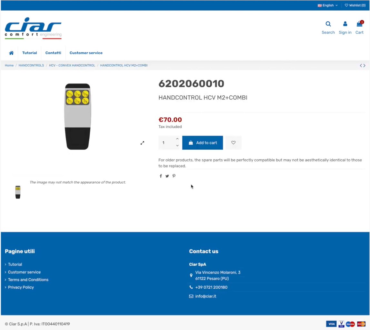Viewport: 370px width, 330px height.
Task: Go to HCV - CONVEX HANDCONTROL breadcrumb
Action: click(x=72, y=66)
